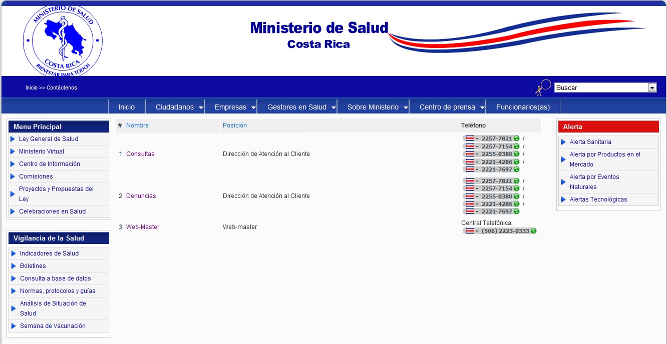The image size is (667, 344).
Task: Click the green call icon next to 2257-7821 in Consultas row
Action: [516, 138]
